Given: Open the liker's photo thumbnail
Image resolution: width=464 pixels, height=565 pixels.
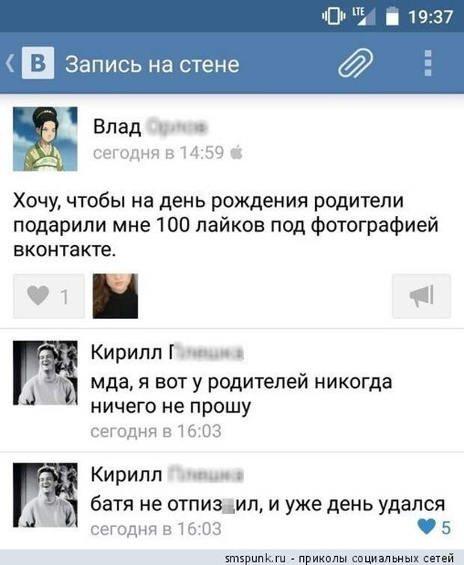Looking at the screenshot, I should point(115,296).
